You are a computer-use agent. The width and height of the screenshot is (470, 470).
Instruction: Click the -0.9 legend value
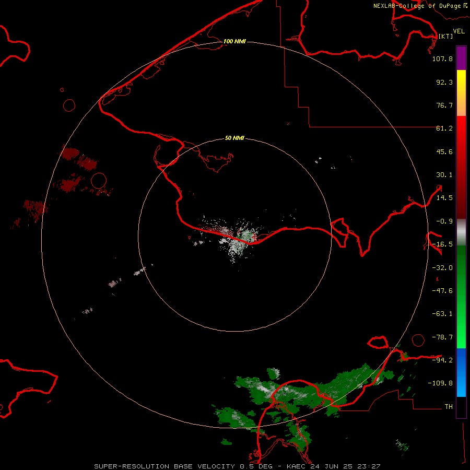coord(444,221)
